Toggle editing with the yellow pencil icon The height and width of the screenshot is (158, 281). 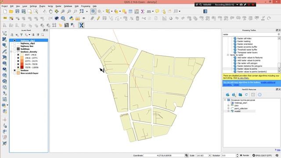point(98,18)
